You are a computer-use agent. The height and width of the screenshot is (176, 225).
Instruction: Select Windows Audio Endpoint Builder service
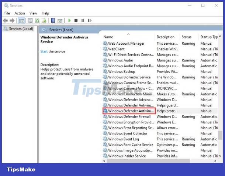coord(160,66)
